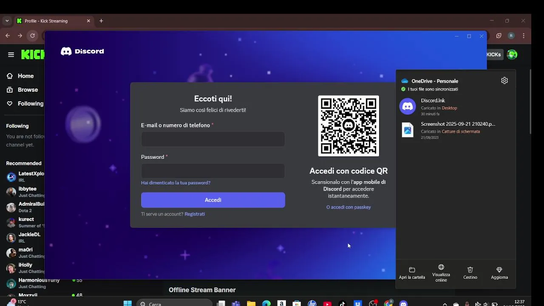Click AdmiralBul channel avatar
This screenshot has width=544, height=306.
click(11, 207)
